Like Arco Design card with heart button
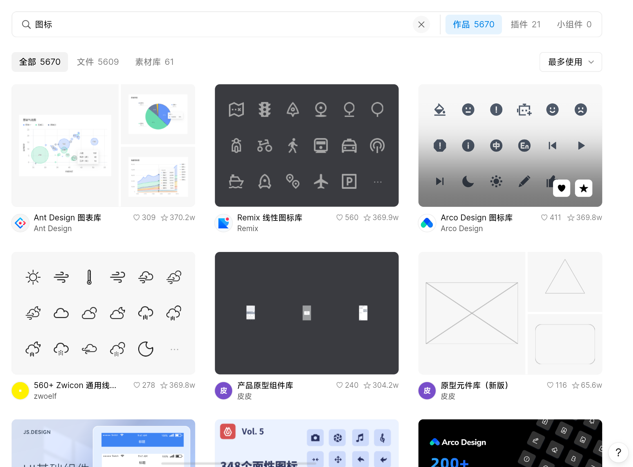 [x=561, y=188]
